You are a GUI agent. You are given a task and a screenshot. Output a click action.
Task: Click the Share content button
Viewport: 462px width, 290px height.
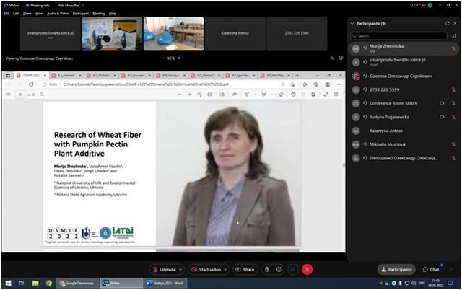pyautogui.click(x=245, y=269)
